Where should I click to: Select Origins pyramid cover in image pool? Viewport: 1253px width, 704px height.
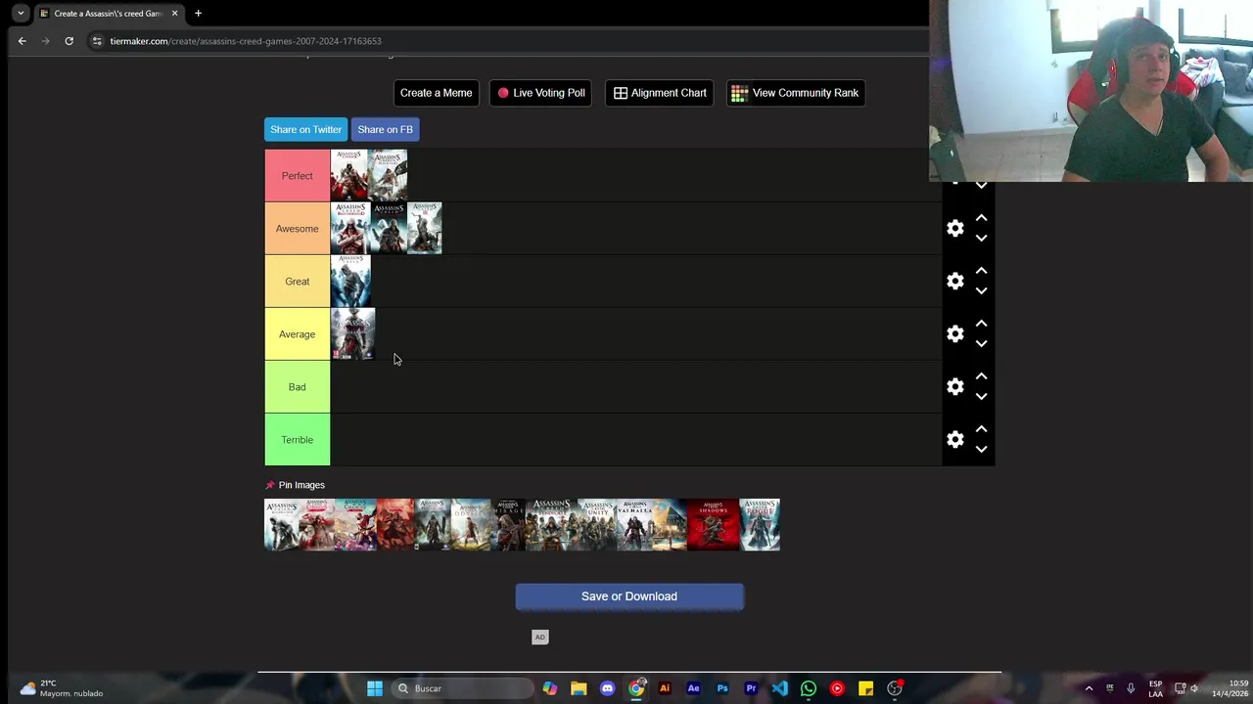670,525
